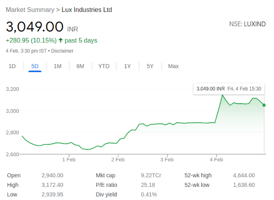Click the 3,049.00 current price

click(x=35, y=27)
